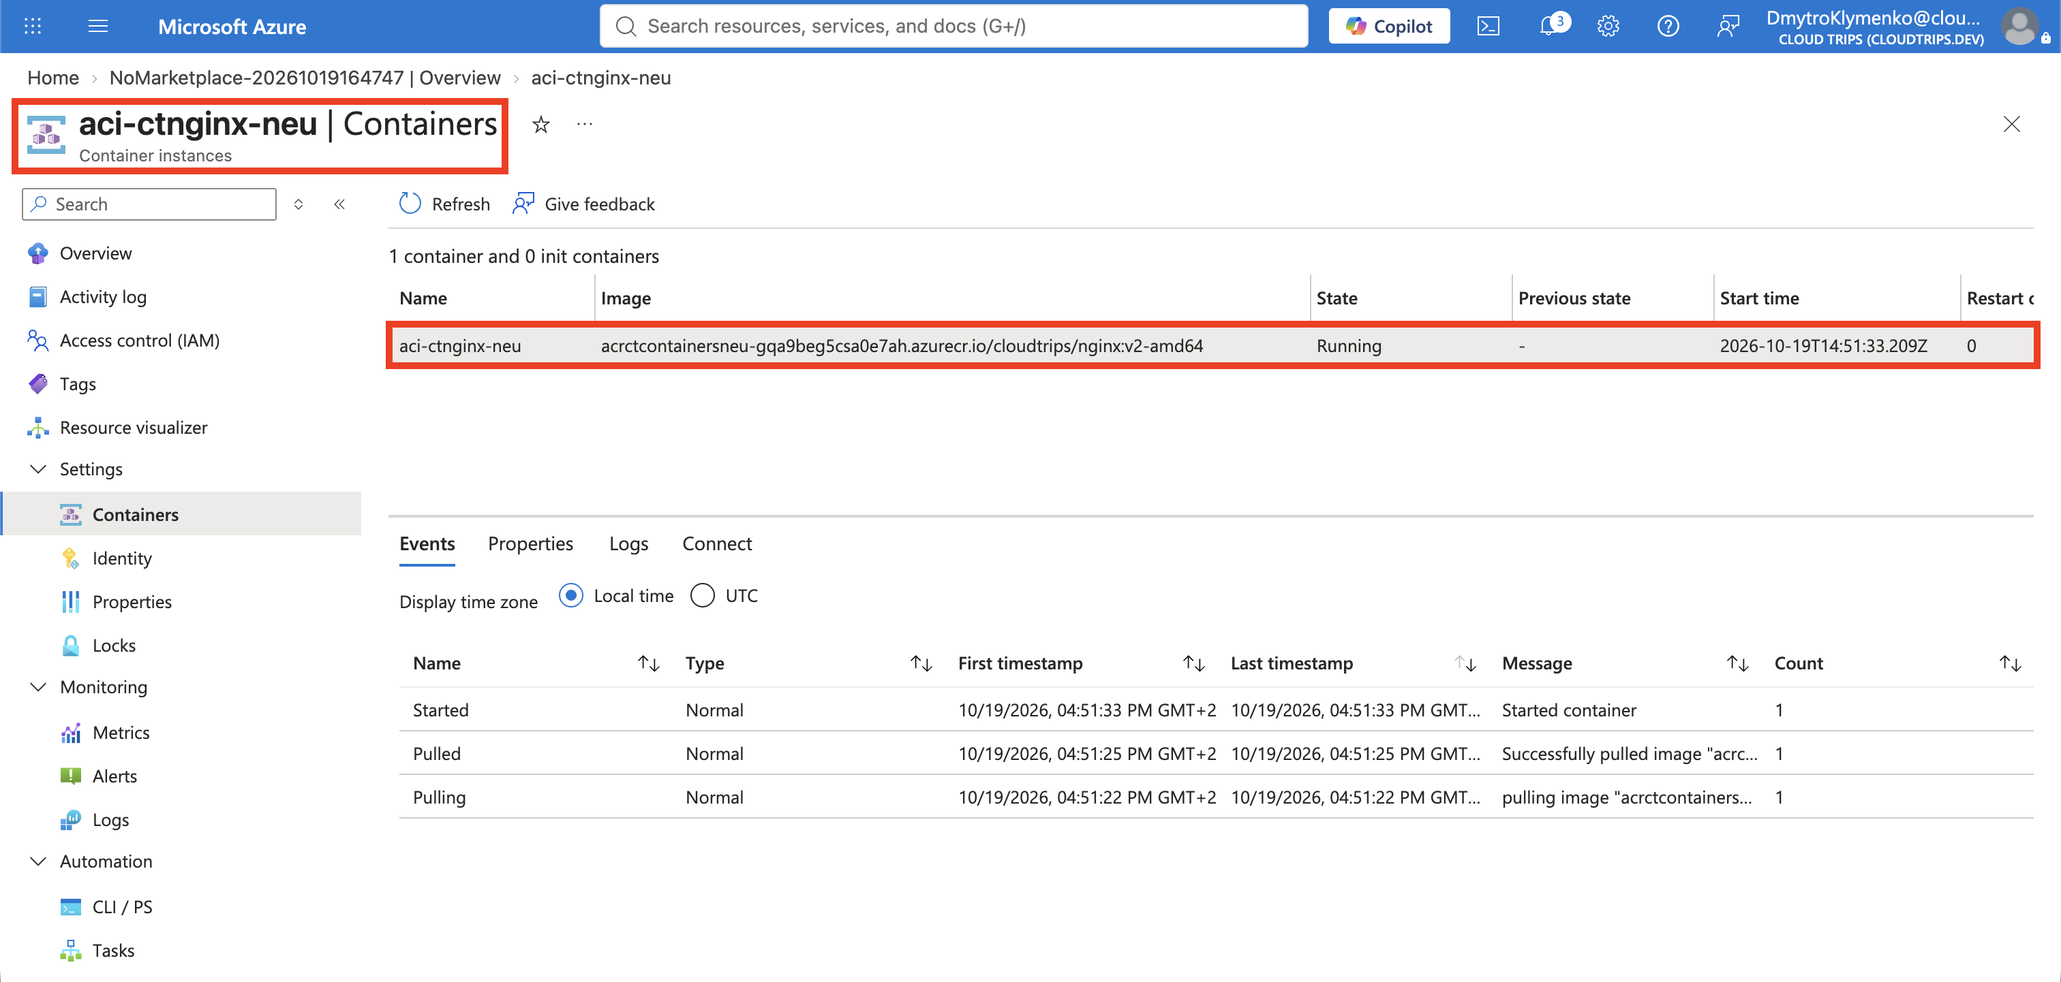2061x982 pixels.
Task: Sort events by Name column
Action: pyautogui.click(x=648, y=663)
